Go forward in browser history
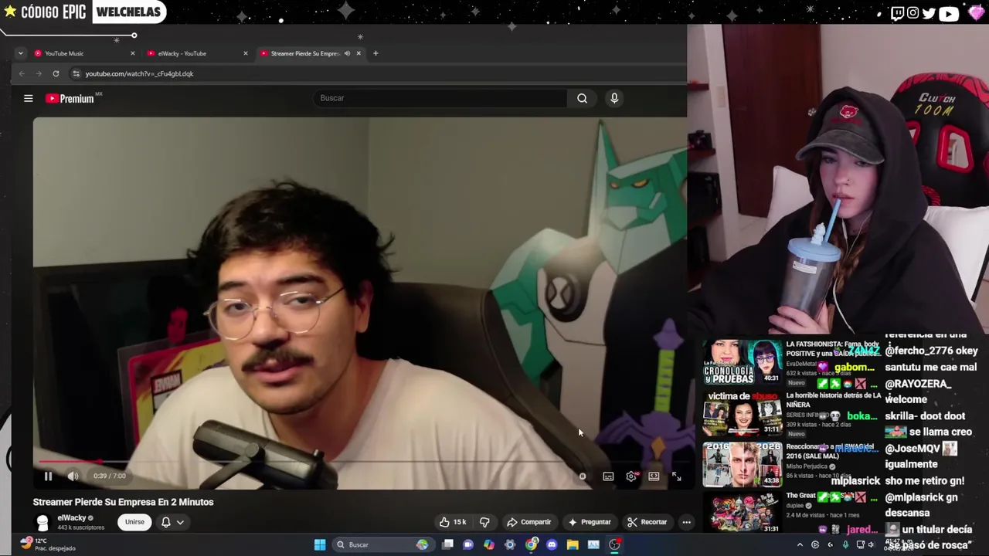The width and height of the screenshot is (989, 556). (39, 73)
